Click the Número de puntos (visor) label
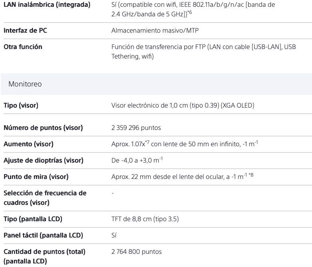 pos(43,128)
